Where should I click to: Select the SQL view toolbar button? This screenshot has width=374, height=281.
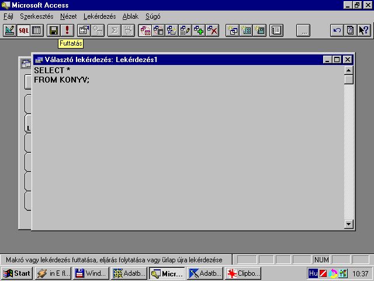tap(23, 30)
